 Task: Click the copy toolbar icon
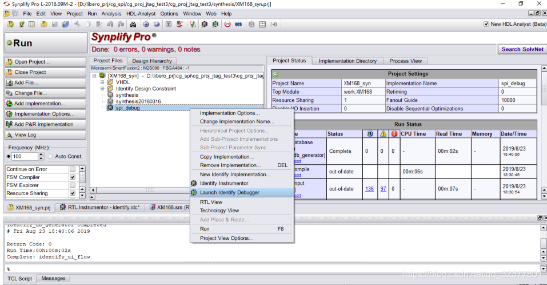(x=88, y=24)
